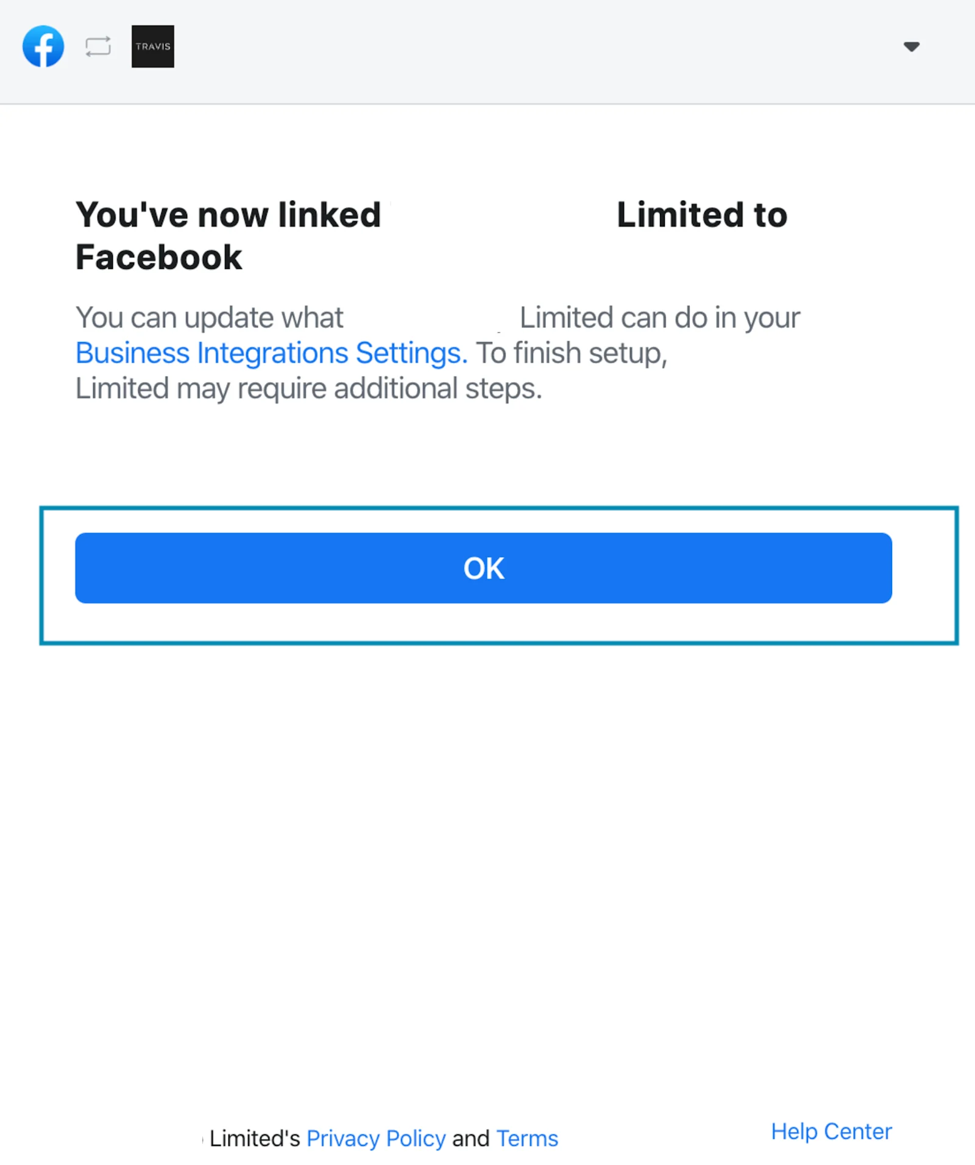Click the downward-pointing chevron near the header edge
The height and width of the screenshot is (1165, 975).
pos(910,46)
